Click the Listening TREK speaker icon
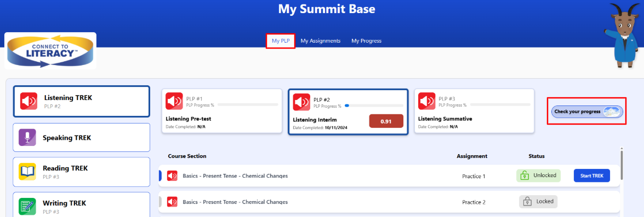 [x=29, y=102]
